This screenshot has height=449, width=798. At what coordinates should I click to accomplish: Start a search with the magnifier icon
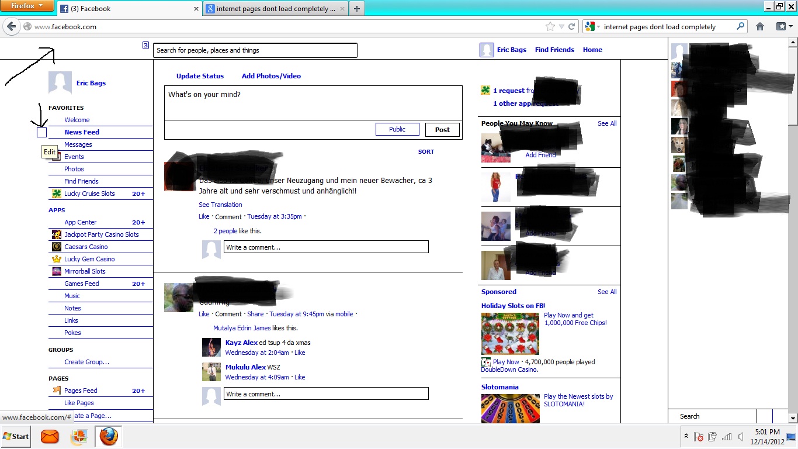pyautogui.click(x=741, y=26)
